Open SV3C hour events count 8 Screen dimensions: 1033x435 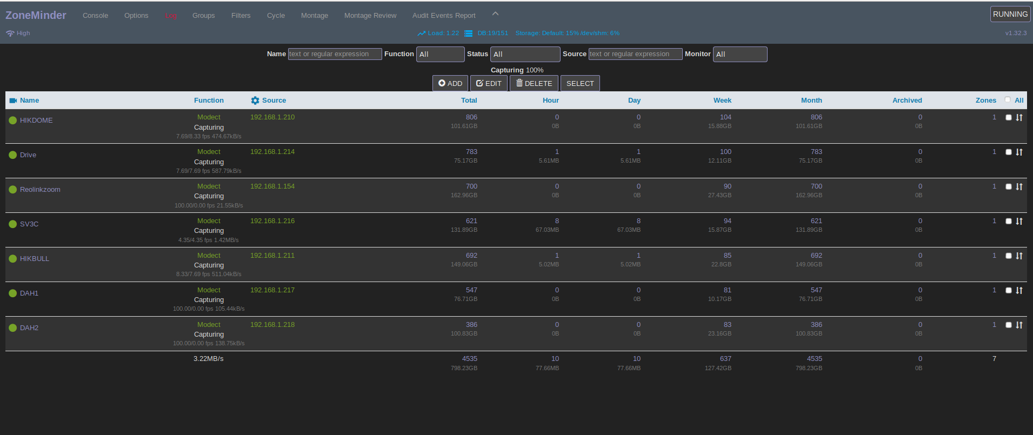(557, 221)
